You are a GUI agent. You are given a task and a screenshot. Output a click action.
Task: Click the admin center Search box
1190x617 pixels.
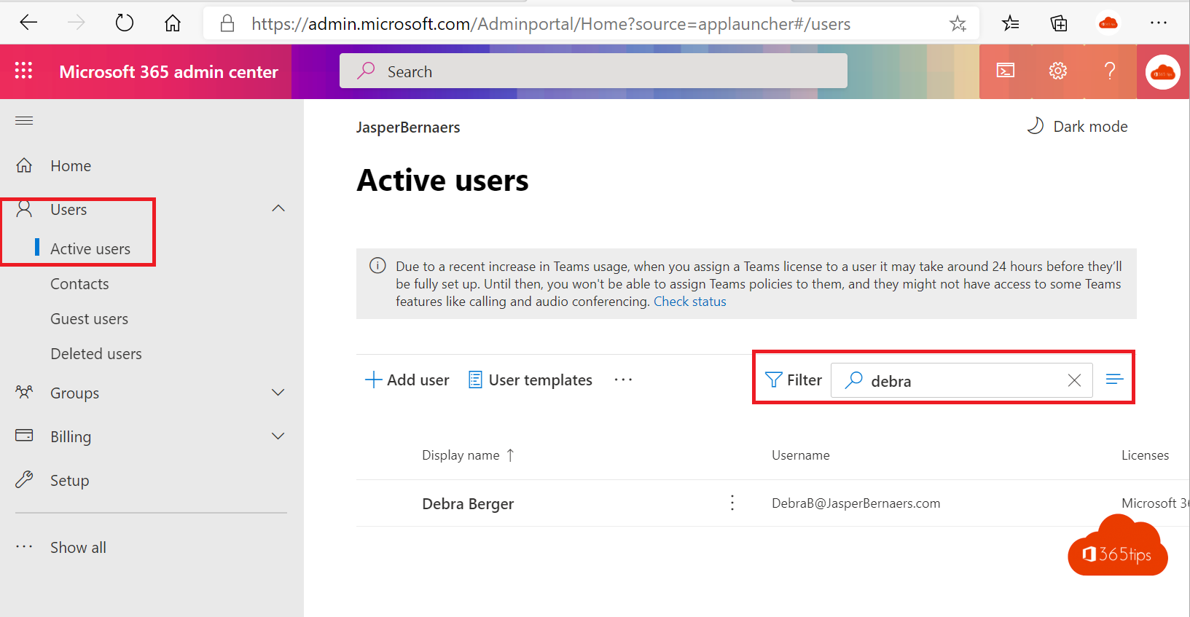click(x=593, y=71)
